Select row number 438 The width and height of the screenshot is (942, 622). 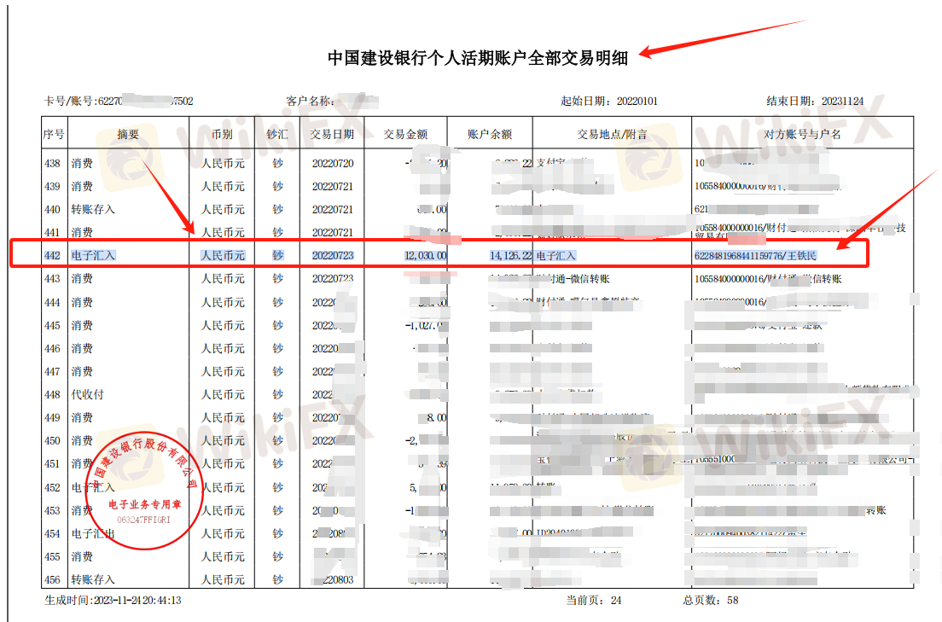pyautogui.click(x=52, y=164)
